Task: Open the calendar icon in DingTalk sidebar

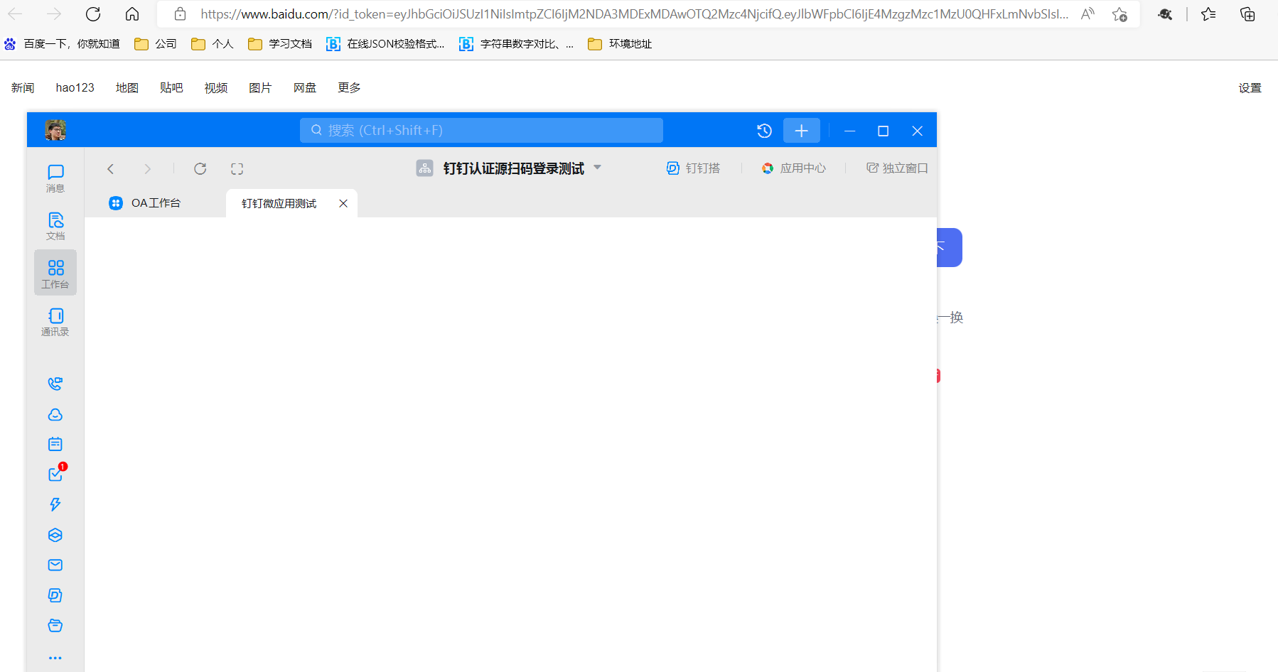Action: (x=55, y=444)
